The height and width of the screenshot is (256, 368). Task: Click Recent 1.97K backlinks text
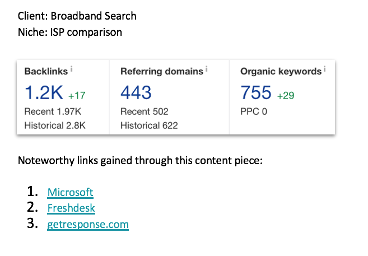click(x=53, y=111)
